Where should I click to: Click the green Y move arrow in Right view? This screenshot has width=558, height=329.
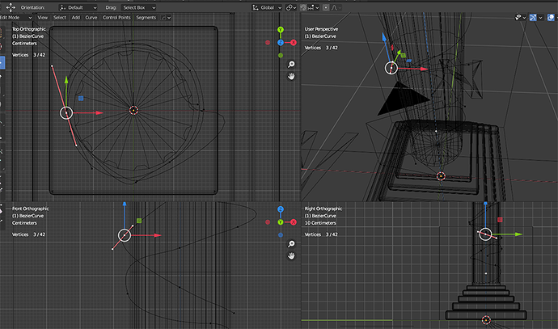(518, 234)
